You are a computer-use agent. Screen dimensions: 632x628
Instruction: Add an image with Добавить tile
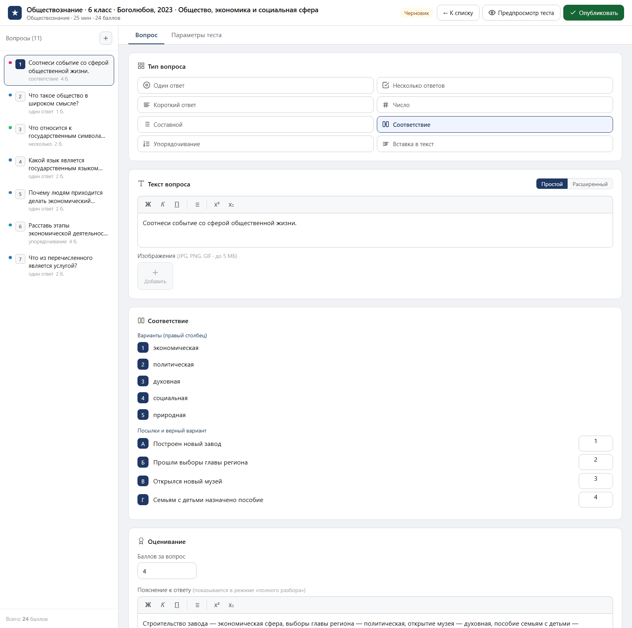155,276
